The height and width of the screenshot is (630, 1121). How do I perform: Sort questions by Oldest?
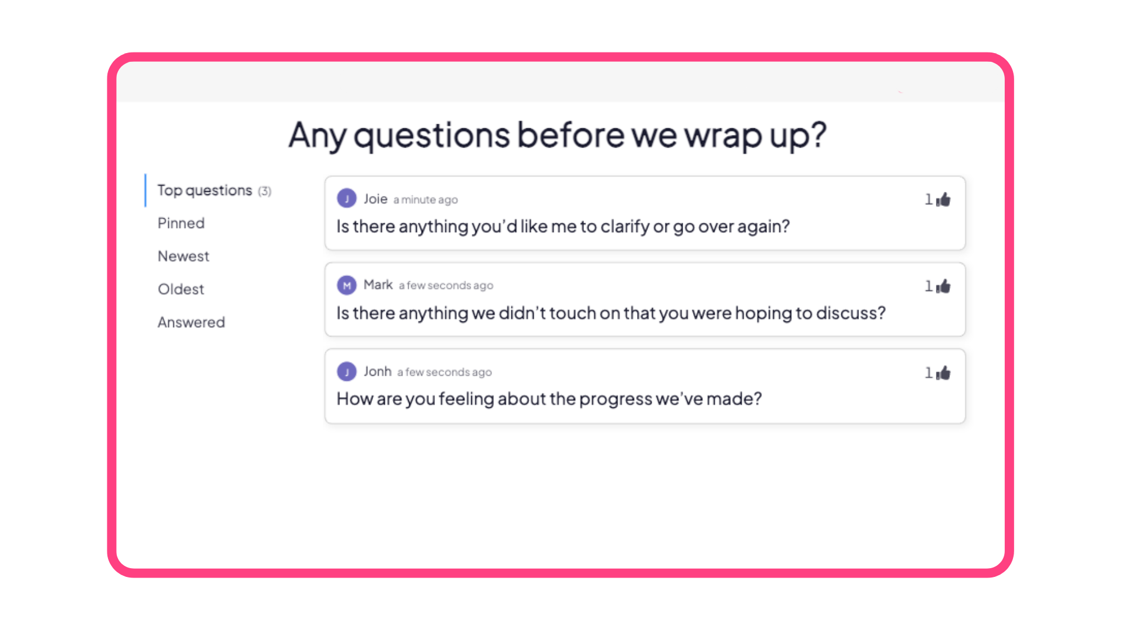(181, 289)
